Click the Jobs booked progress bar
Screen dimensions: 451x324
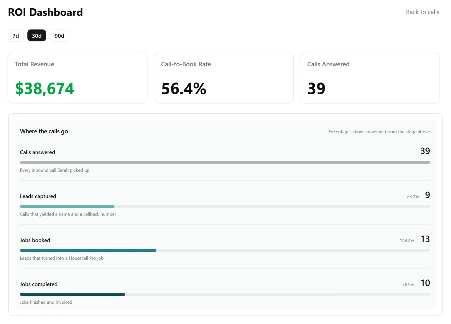(x=88, y=250)
